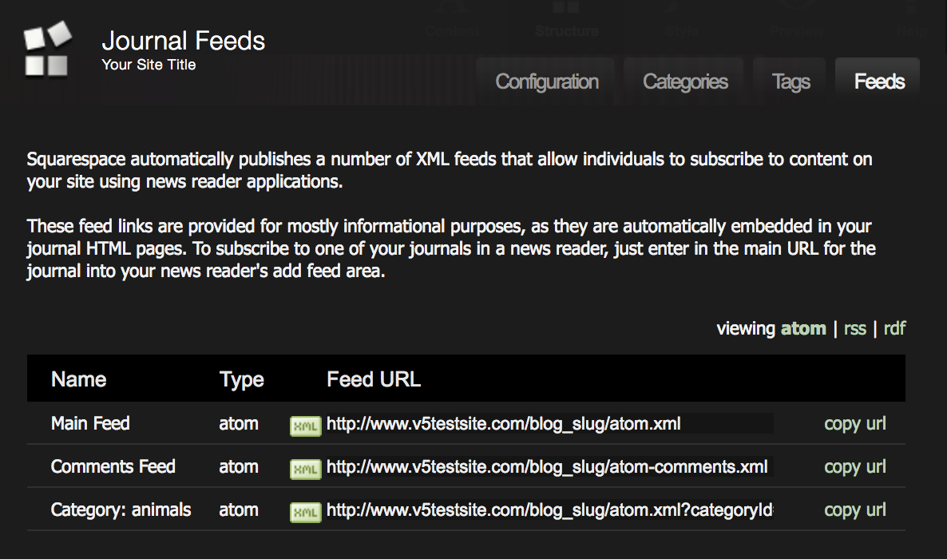Open the Configuration tab
Image resolution: width=947 pixels, height=559 pixels.
click(x=547, y=81)
